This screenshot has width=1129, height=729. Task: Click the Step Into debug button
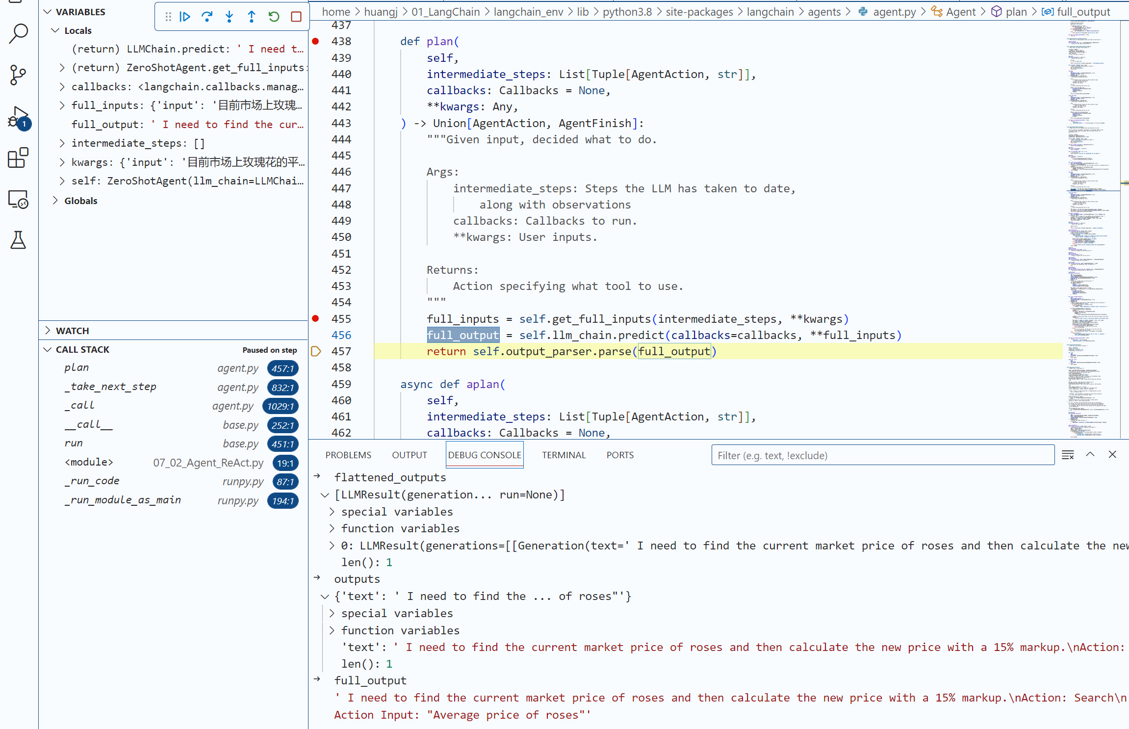point(229,17)
